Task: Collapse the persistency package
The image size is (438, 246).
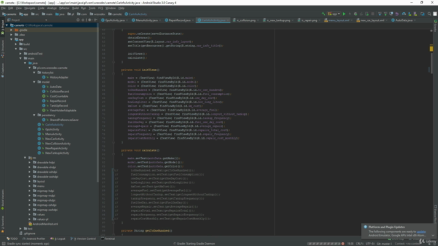Action: click(x=34, y=115)
